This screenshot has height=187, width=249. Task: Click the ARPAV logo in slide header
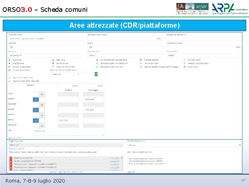click(x=192, y=9)
